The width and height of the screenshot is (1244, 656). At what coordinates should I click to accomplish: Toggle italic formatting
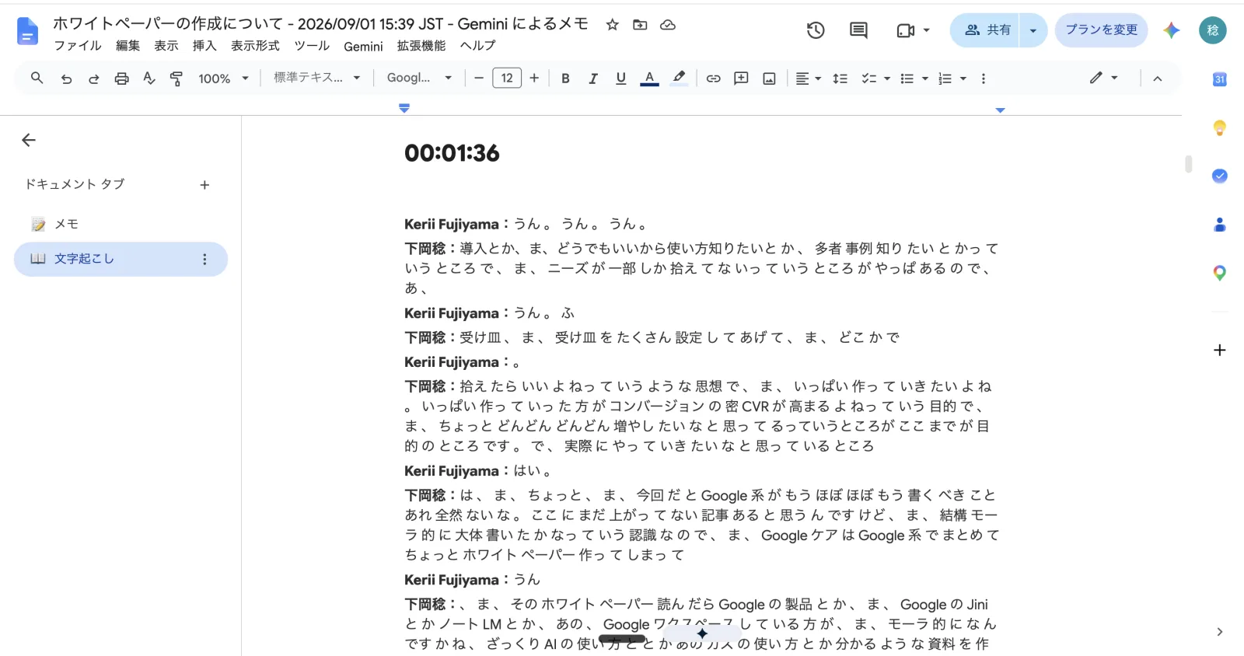tap(593, 79)
